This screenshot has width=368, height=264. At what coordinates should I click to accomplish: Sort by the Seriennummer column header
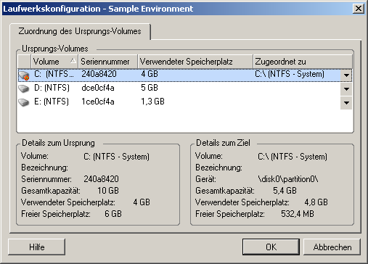tap(108, 62)
